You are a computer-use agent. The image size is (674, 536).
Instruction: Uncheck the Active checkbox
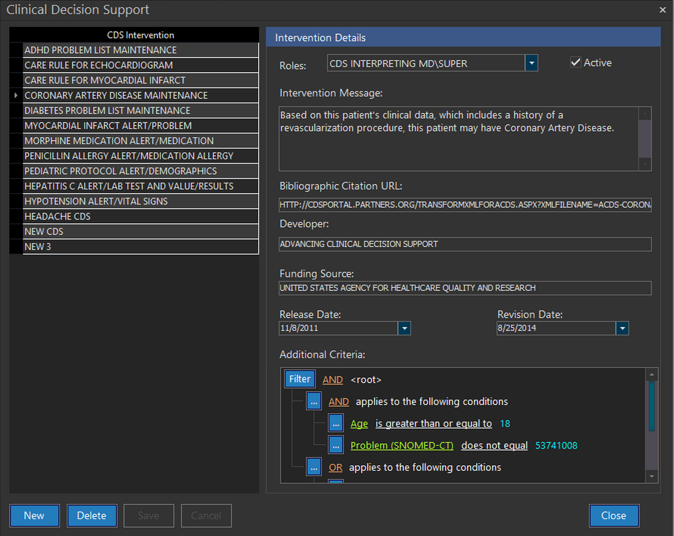coord(575,63)
